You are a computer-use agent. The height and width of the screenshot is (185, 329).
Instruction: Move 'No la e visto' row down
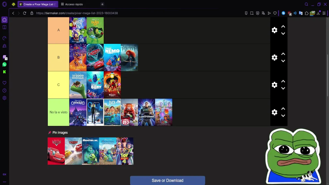pos(283,116)
